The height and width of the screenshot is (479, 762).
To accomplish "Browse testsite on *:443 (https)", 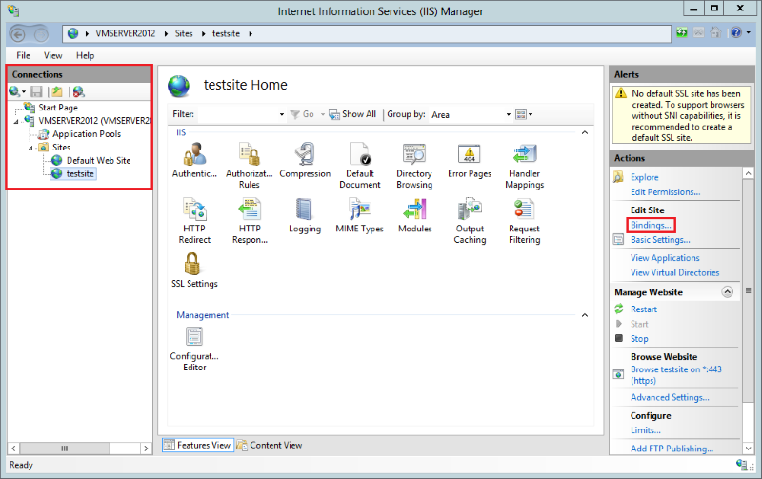I will point(675,375).
